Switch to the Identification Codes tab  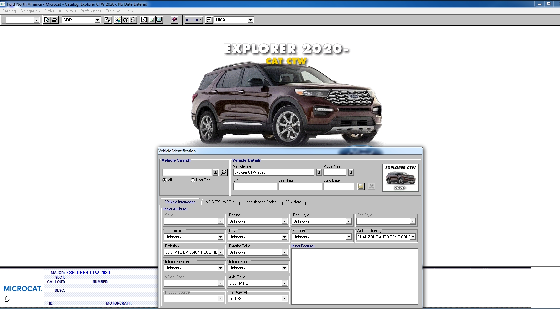click(261, 202)
